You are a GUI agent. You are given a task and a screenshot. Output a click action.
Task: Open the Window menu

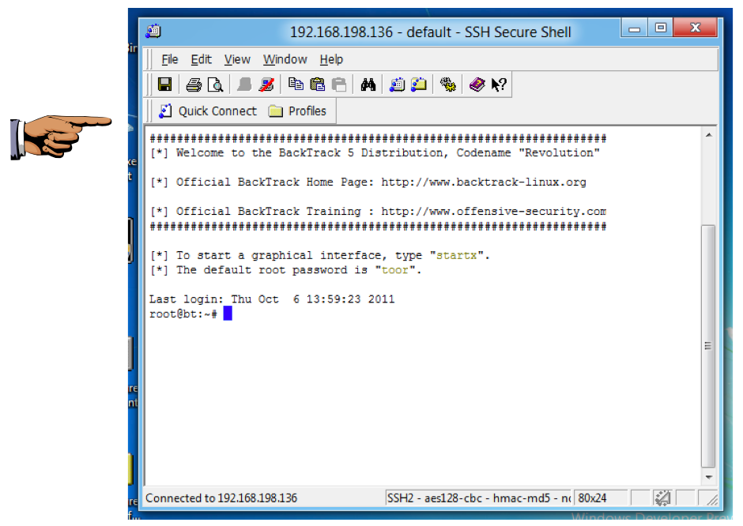(285, 60)
